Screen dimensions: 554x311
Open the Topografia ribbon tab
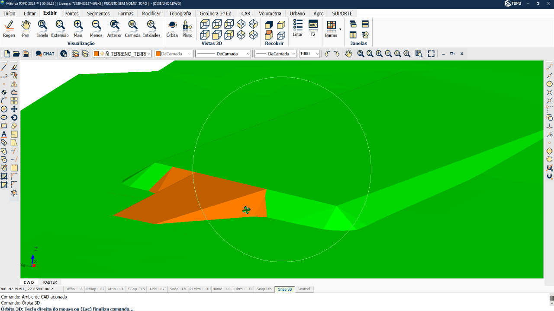coord(180,13)
